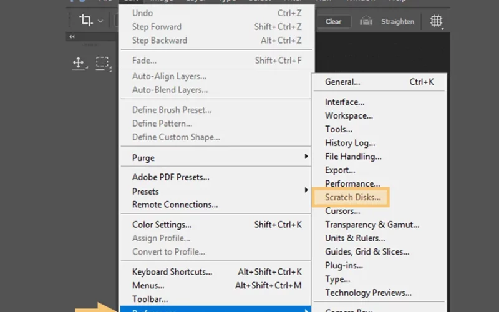Open Interface... preferences
Screen dimensions: 499x312
click(379, 102)
